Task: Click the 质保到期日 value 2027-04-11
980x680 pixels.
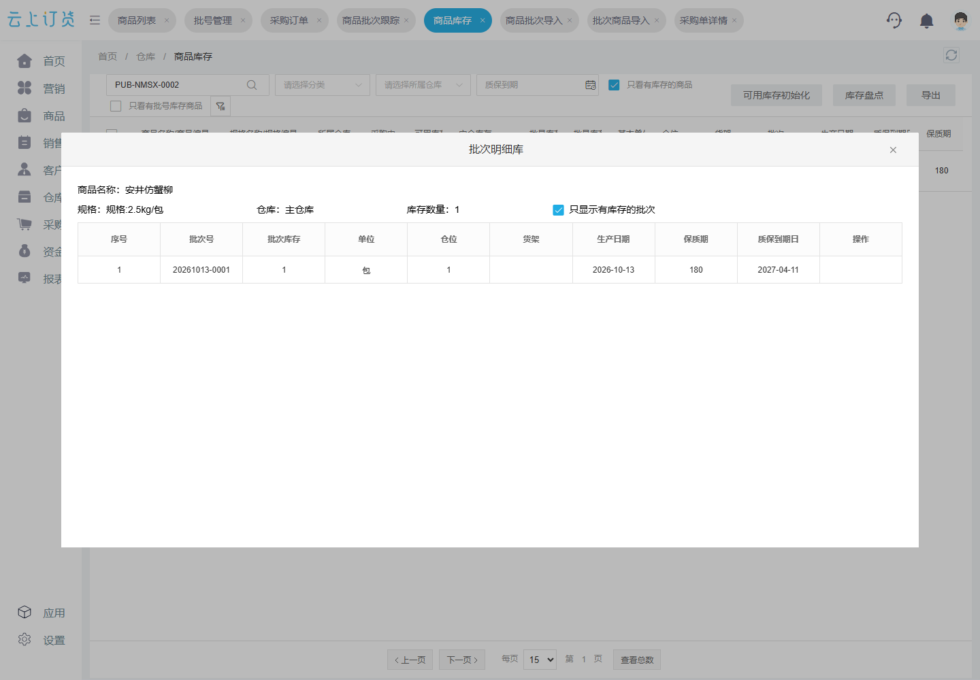Action: (779, 270)
